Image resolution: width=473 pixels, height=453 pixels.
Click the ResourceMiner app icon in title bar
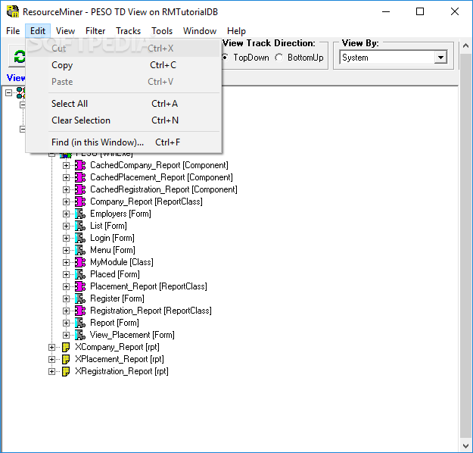(x=13, y=11)
